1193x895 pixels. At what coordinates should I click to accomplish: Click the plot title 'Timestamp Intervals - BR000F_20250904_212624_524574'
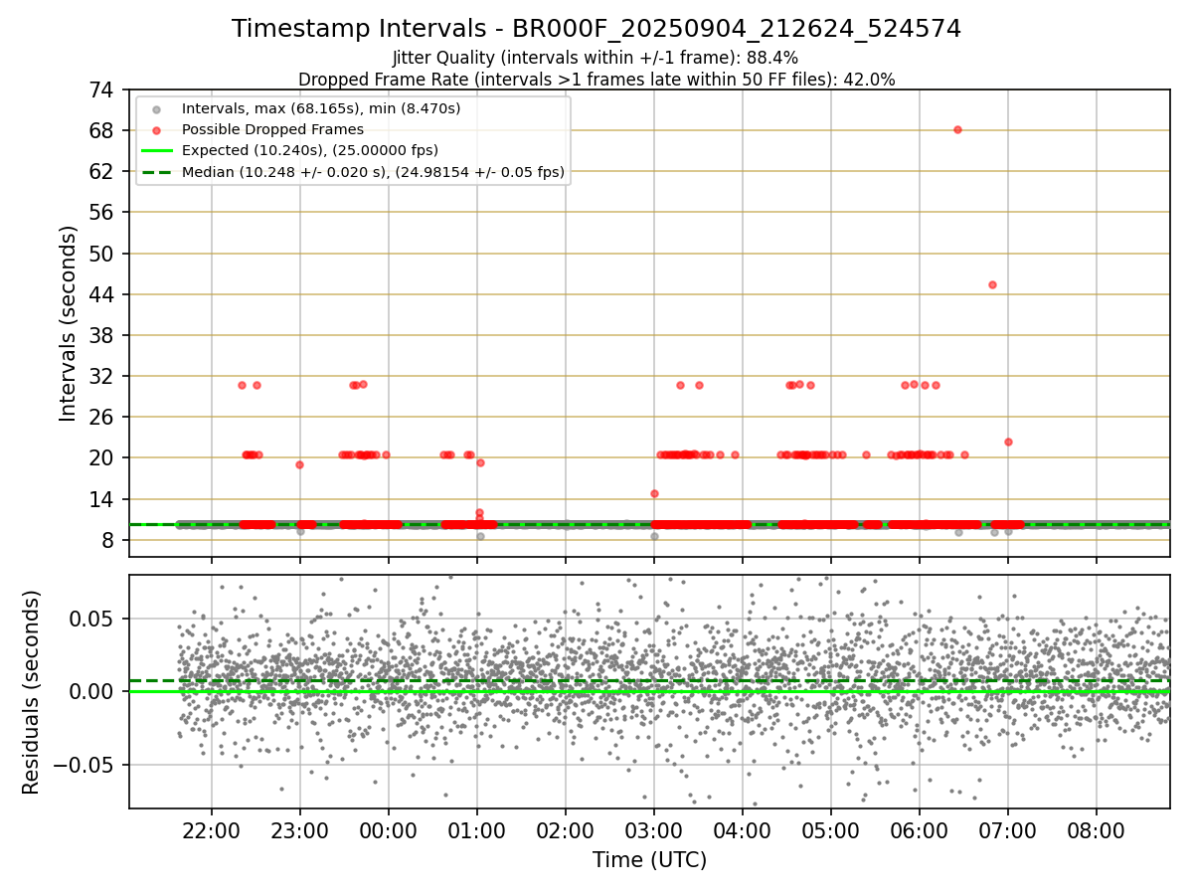(x=596, y=29)
